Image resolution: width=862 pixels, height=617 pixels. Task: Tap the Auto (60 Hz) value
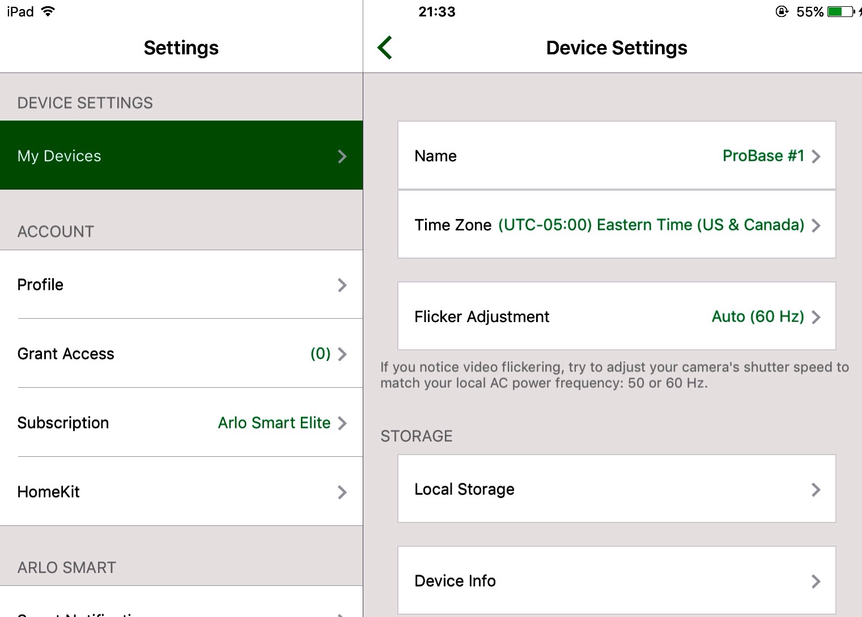click(x=758, y=316)
